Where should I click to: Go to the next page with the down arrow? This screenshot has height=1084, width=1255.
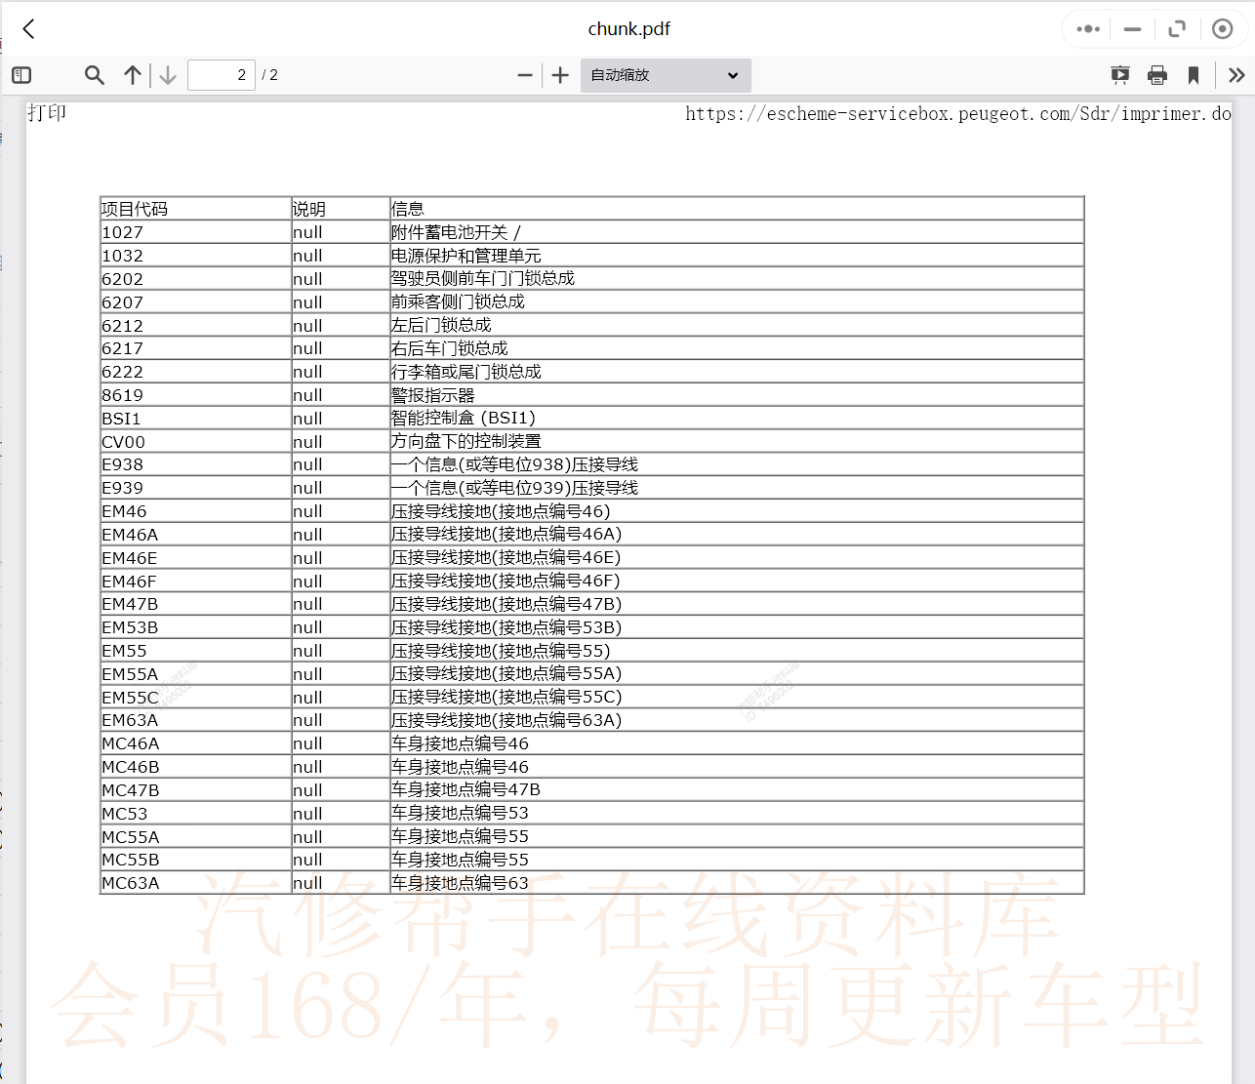(x=167, y=74)
